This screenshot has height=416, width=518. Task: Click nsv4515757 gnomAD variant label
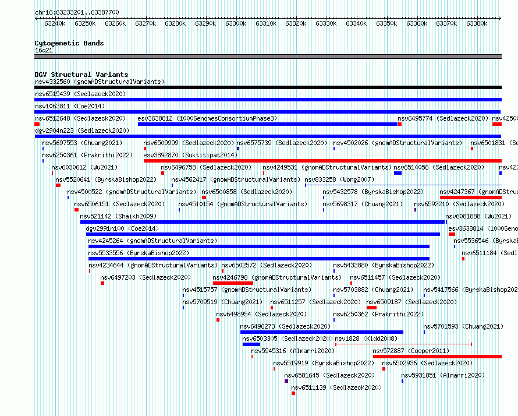click(x=247, y=290)
